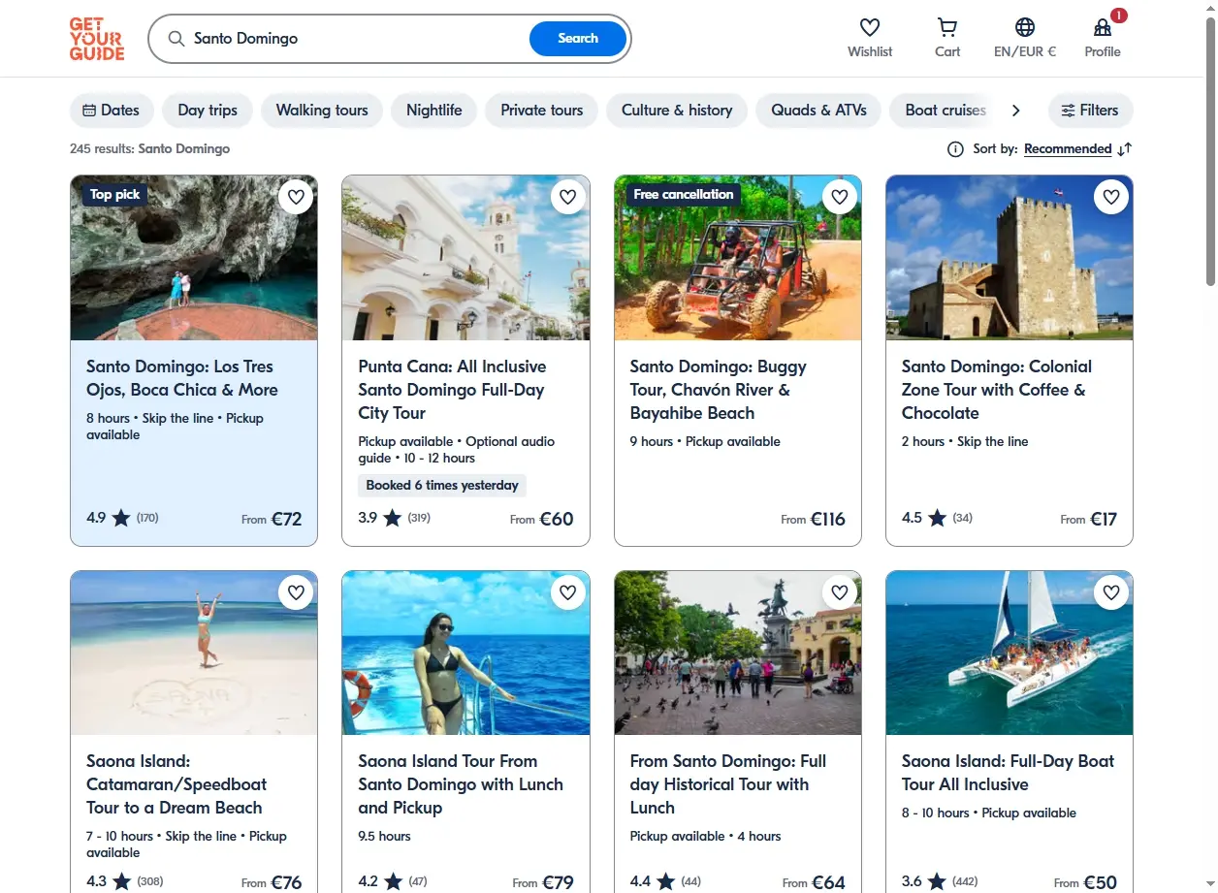Open the Wishlist heart icon in header
This screenshot has width=1218, height=893.
point(870,27)
